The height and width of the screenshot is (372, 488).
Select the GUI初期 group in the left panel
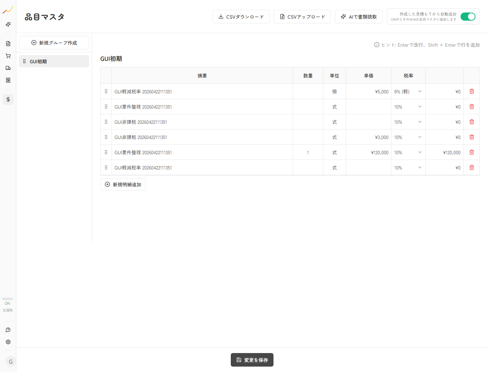pos(54,61)
